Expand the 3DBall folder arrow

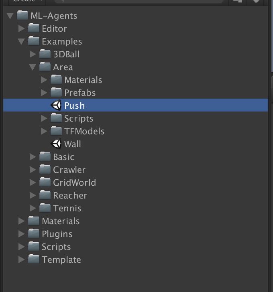[x=33, y=54]
